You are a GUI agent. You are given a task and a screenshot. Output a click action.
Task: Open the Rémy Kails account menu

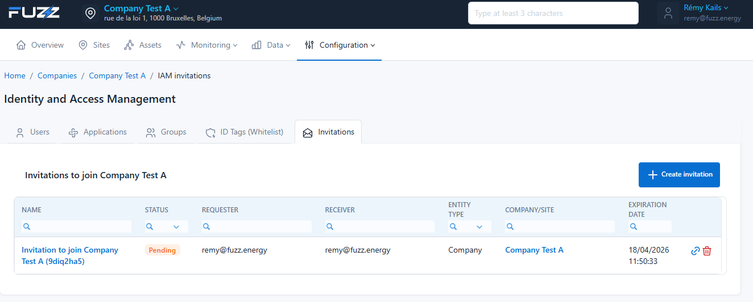[x=706, y=8]
